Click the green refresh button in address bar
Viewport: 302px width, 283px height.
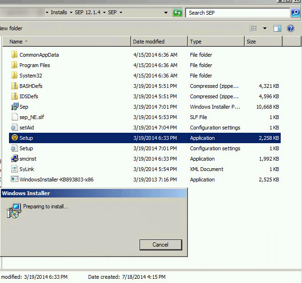tap(178, 13)
